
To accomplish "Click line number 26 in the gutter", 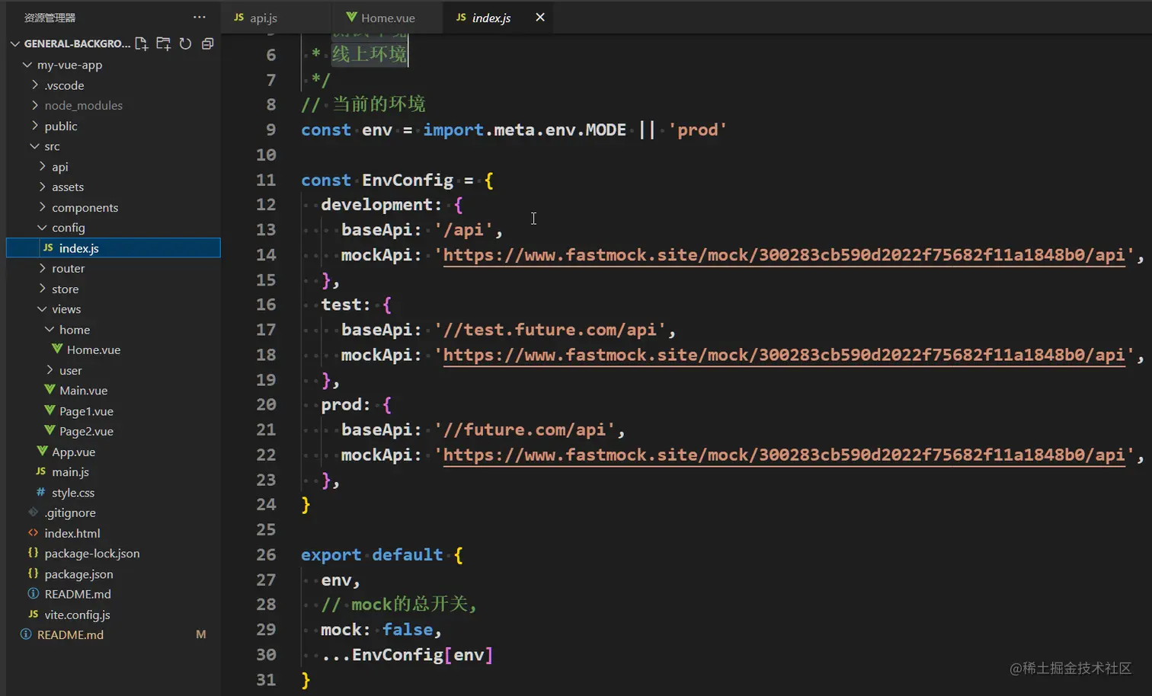I will pyautogui.click(x=266, y=554).
